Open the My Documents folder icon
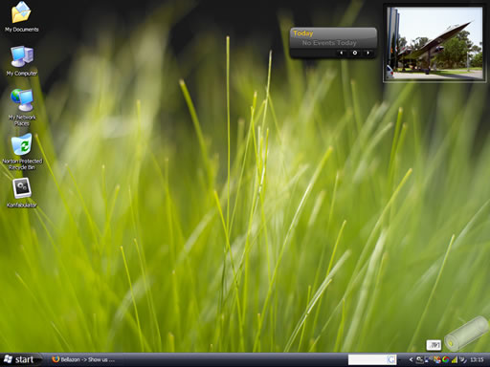The image size is (490, 367). pos(21,17)
